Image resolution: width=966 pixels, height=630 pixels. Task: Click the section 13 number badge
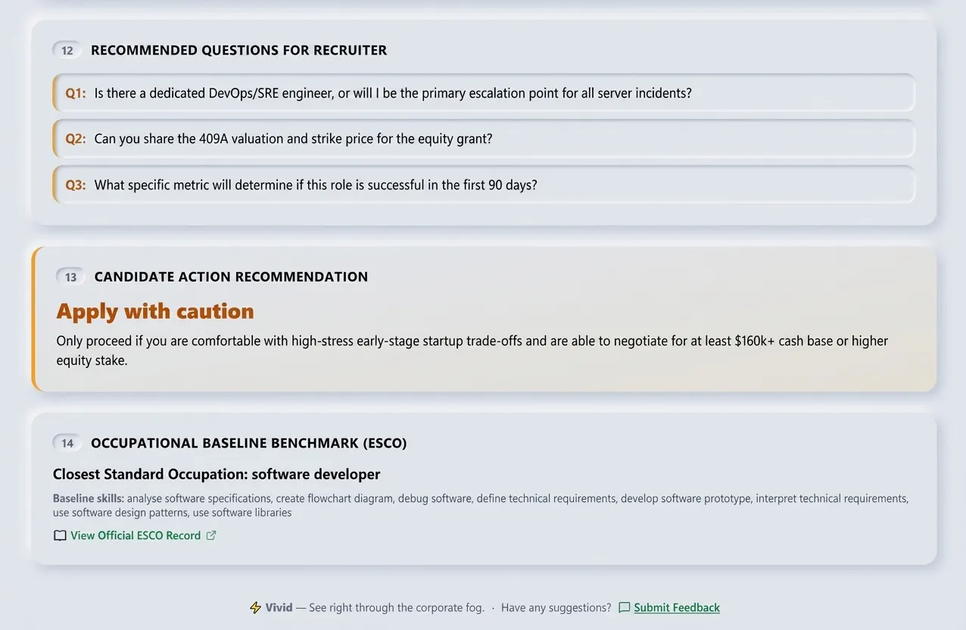coord(70,276)
